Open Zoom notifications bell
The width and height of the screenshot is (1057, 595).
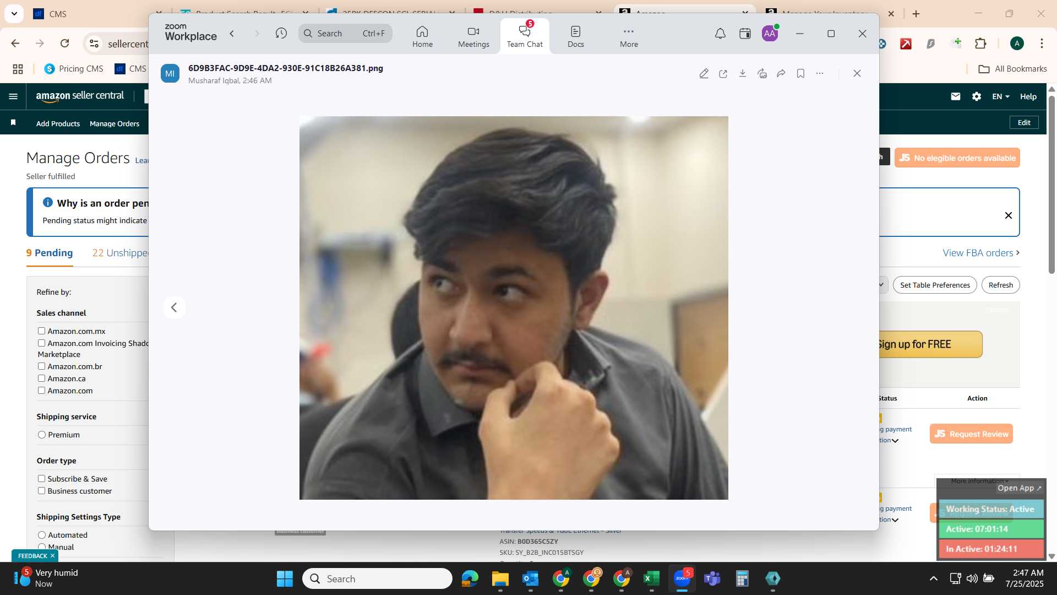click(x=720, y=34)
